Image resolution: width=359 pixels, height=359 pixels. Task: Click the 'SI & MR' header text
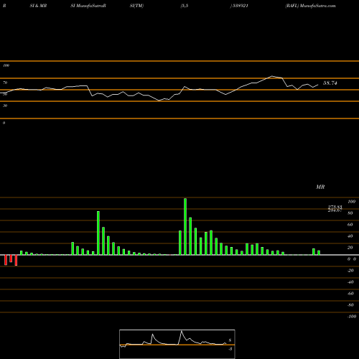38,6
